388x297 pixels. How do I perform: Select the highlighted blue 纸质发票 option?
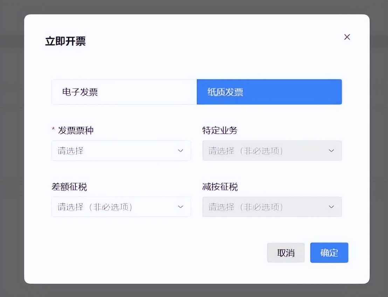click(269, 92)
